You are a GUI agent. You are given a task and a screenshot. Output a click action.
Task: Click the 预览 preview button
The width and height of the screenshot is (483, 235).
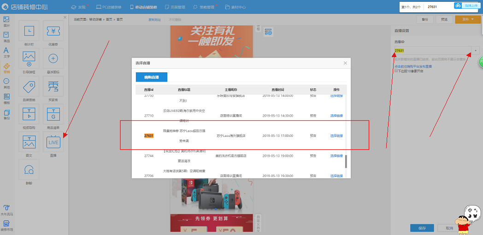pos(444,19)
